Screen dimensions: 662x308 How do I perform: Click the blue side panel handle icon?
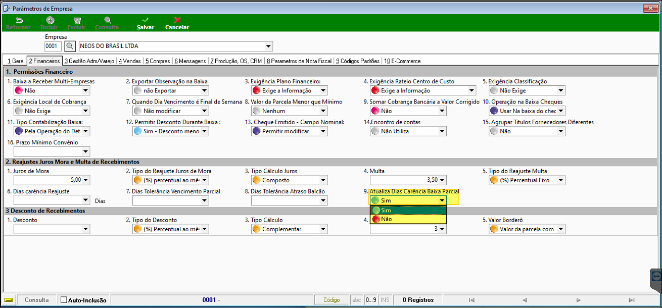(x=656, y=276)
